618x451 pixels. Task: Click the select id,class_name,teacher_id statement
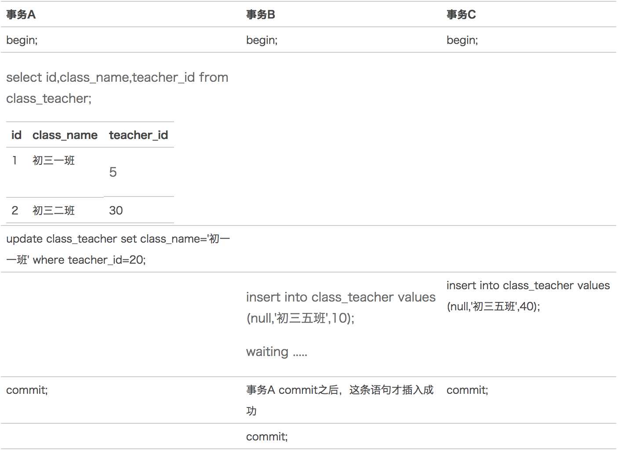click(117, 88)
